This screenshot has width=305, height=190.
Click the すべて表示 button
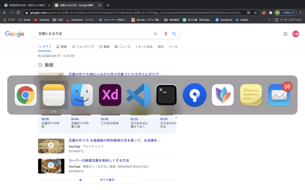coord(107,180)
